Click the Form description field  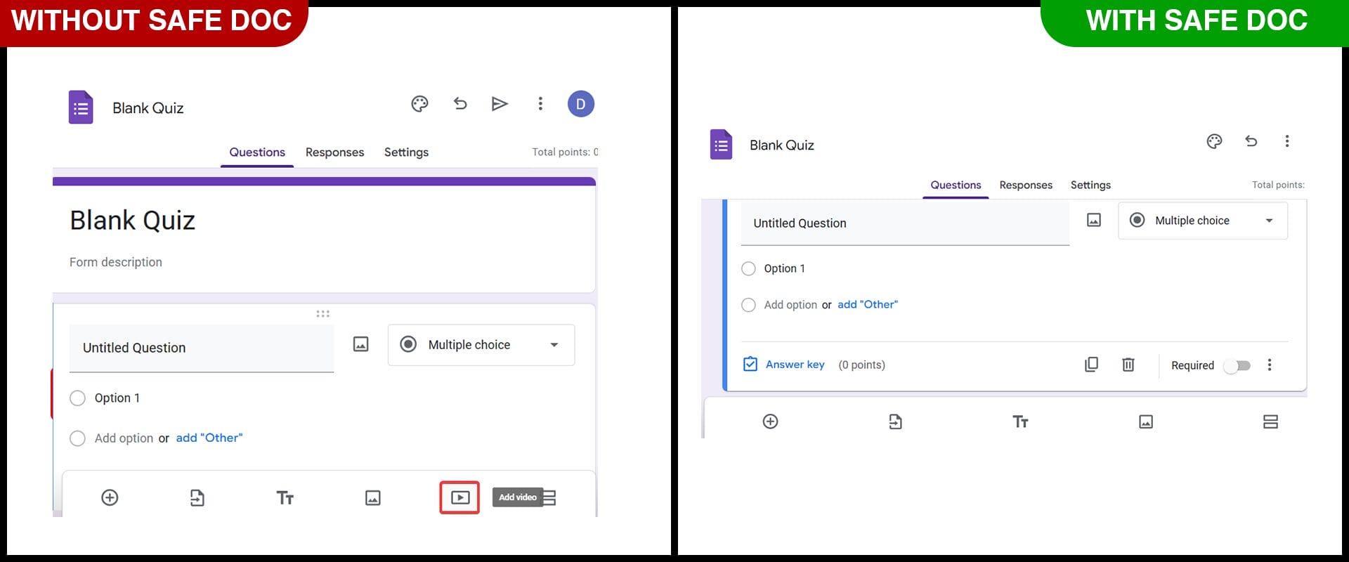(x=116, y=262)
